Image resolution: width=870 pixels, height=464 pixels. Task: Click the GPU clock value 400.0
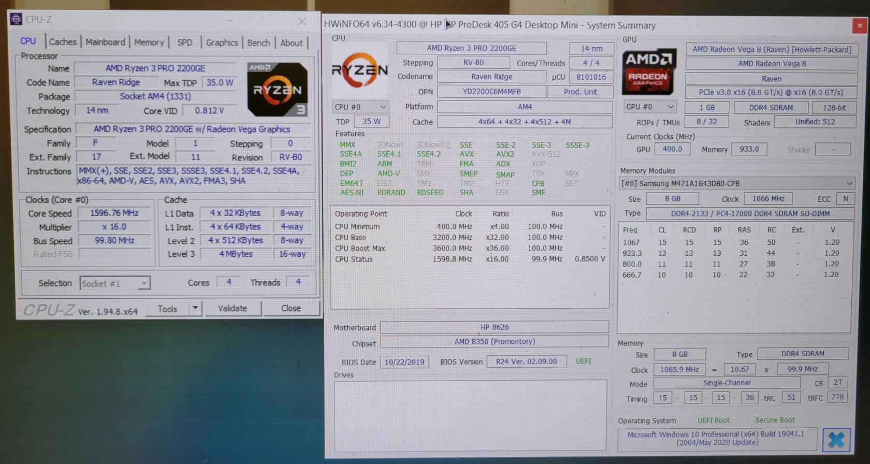coord(672,149)
